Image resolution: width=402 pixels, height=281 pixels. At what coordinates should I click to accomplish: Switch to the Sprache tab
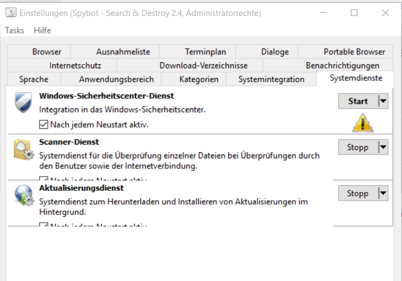[34, 79]
